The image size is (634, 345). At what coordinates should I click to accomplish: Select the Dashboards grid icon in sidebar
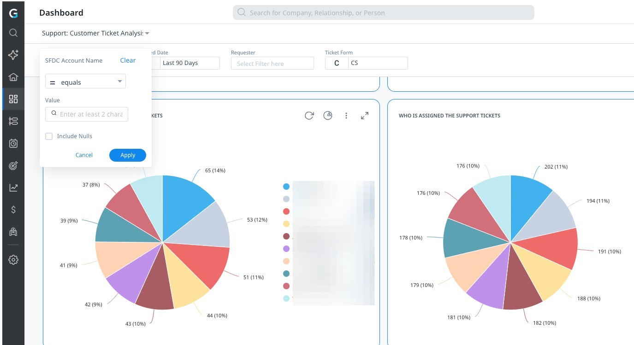tap(13, 99)
